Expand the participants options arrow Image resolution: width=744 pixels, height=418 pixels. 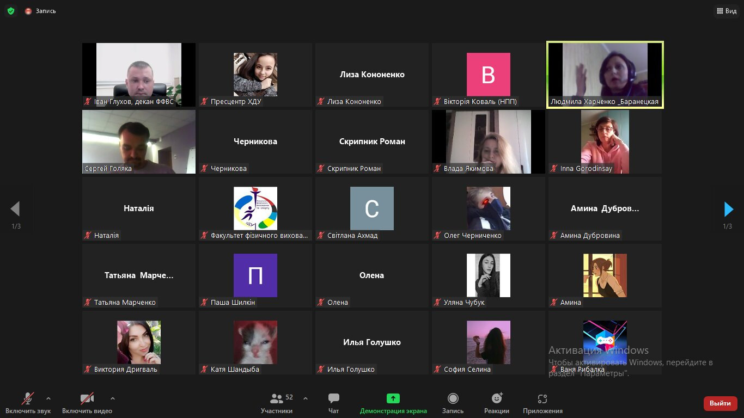pyautogui.click(x=305, y=398)
